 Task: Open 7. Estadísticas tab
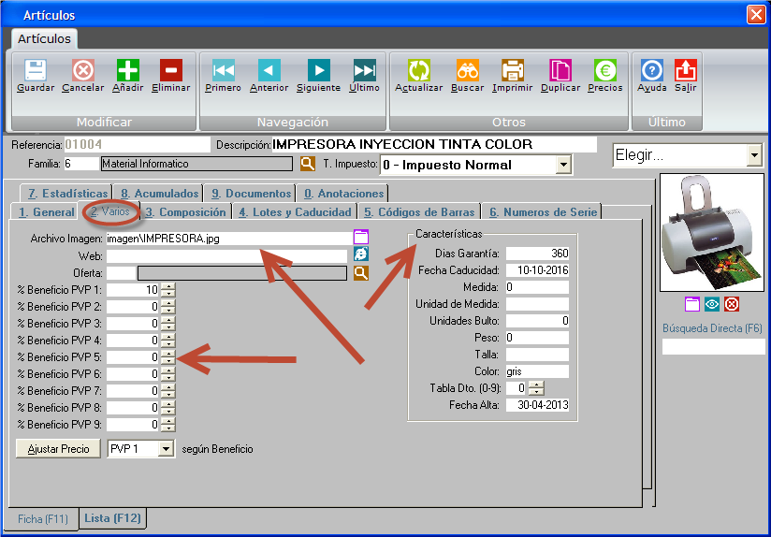pos(67,194)
